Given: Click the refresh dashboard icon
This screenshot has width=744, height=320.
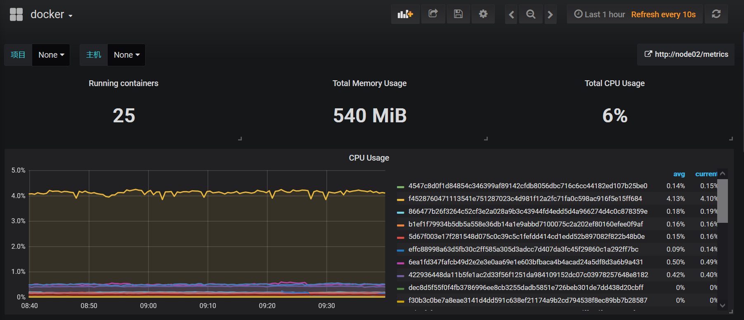Looking at the screenshot, I should click(x=716, y=14).
